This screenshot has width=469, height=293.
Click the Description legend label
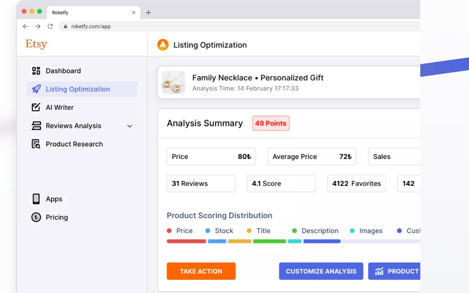(320, 231)
